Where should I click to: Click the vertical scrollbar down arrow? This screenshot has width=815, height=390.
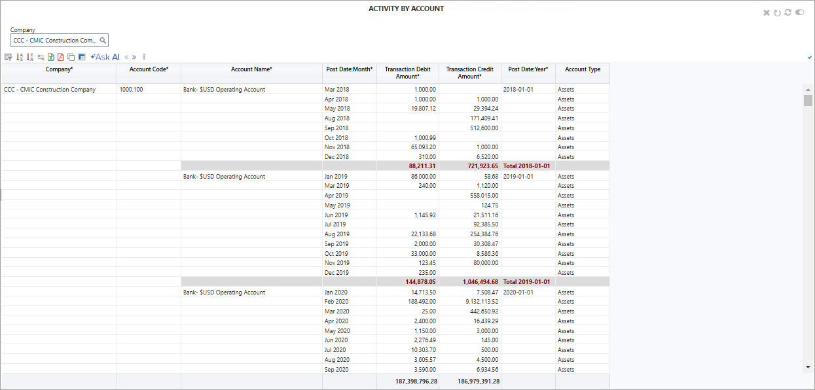808,367
